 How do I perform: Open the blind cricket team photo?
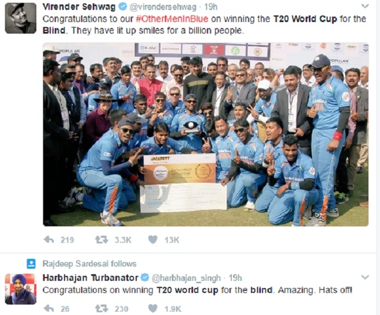[206, 134]
